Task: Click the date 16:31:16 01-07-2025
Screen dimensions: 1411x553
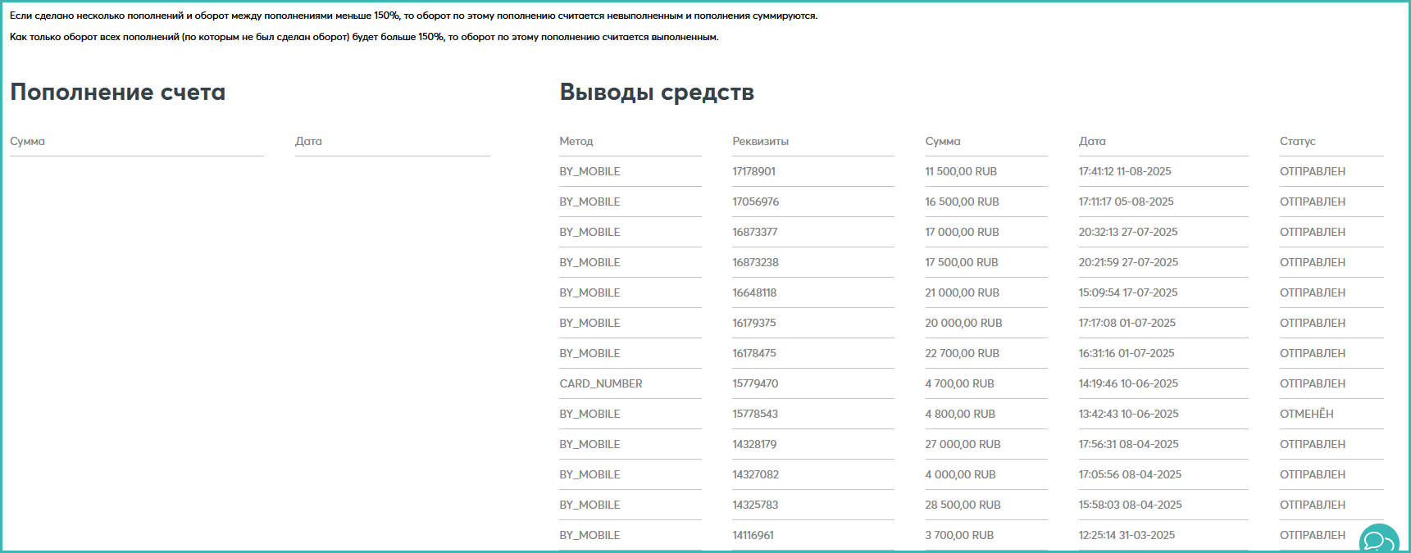Action: (1127, 353)
